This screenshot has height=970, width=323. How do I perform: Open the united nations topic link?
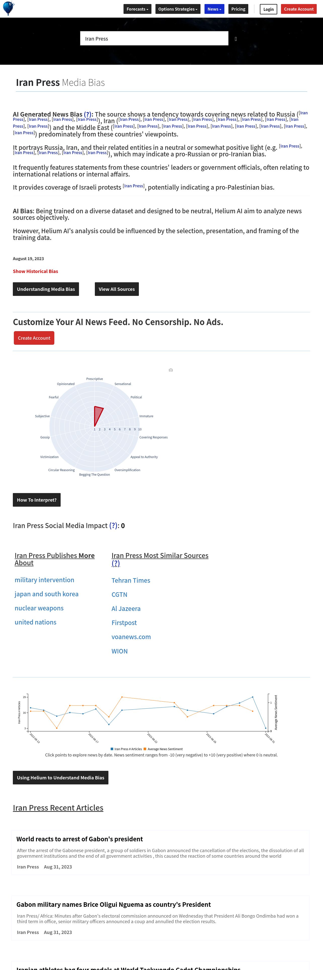35,622
